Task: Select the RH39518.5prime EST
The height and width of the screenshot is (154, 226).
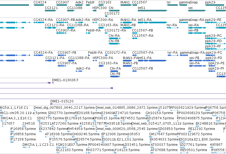Action: pos(106,126)
